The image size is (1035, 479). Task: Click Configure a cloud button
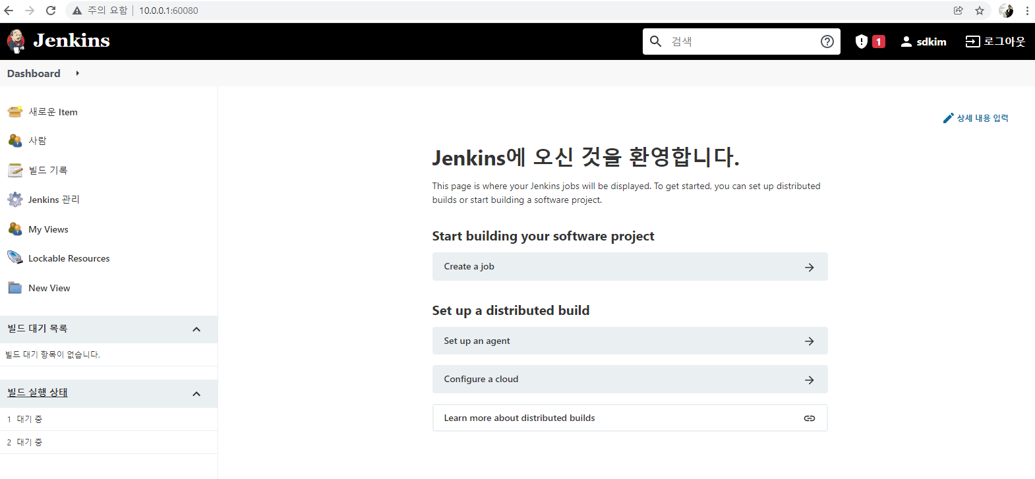630,379
